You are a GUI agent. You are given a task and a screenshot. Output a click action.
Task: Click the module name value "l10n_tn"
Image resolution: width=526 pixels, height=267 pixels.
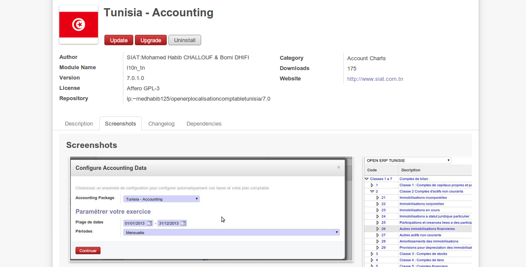136,68
